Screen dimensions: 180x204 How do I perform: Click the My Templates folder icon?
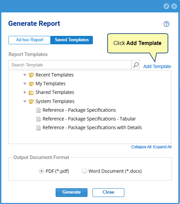tap(31, 84)
